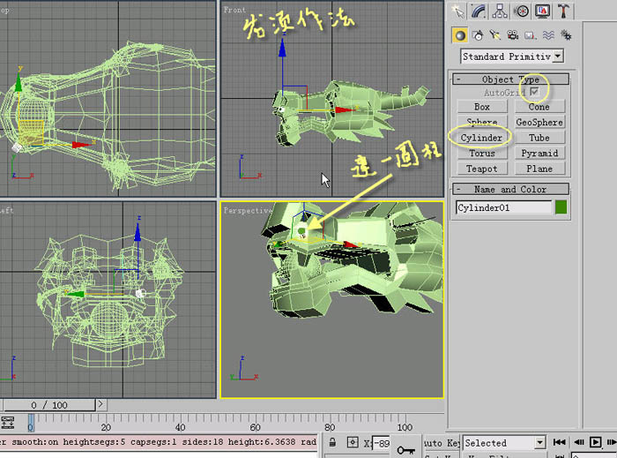Screen dimensions: 617x458
Task: Choose the Torus primitive button
Action: [482, 154]
